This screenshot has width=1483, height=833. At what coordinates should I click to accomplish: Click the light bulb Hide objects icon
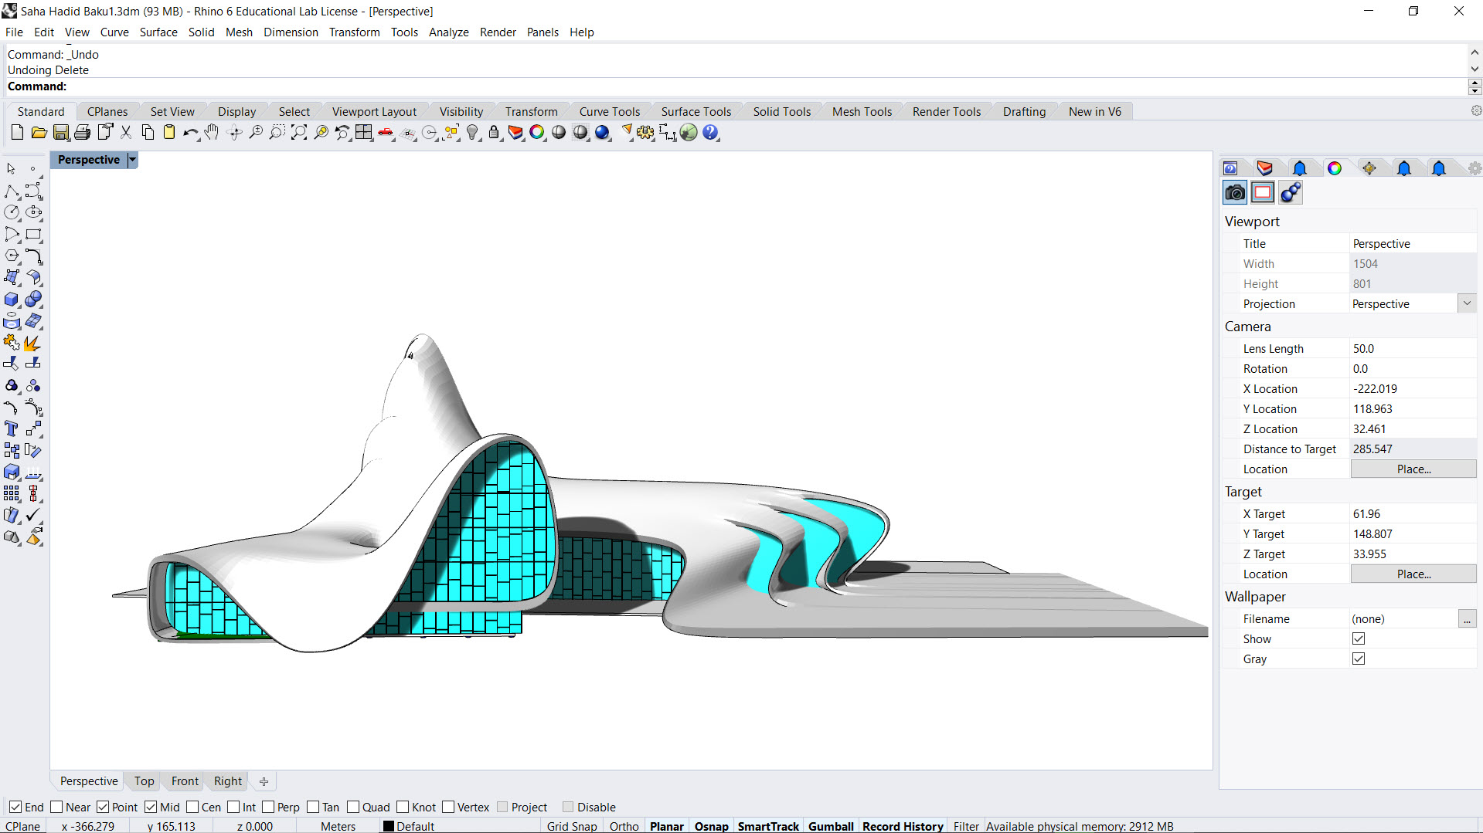pos(473,133)
